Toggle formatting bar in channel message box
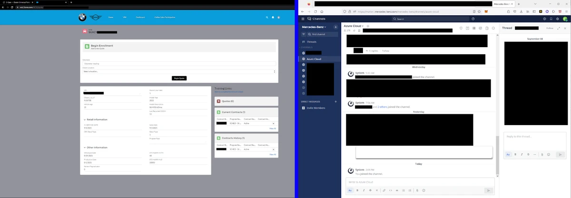 pos(350,190)
